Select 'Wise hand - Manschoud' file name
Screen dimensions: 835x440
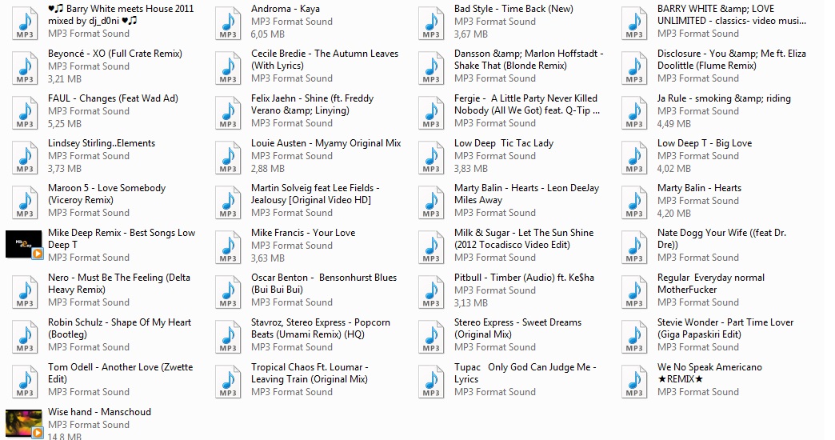(100, 412)
